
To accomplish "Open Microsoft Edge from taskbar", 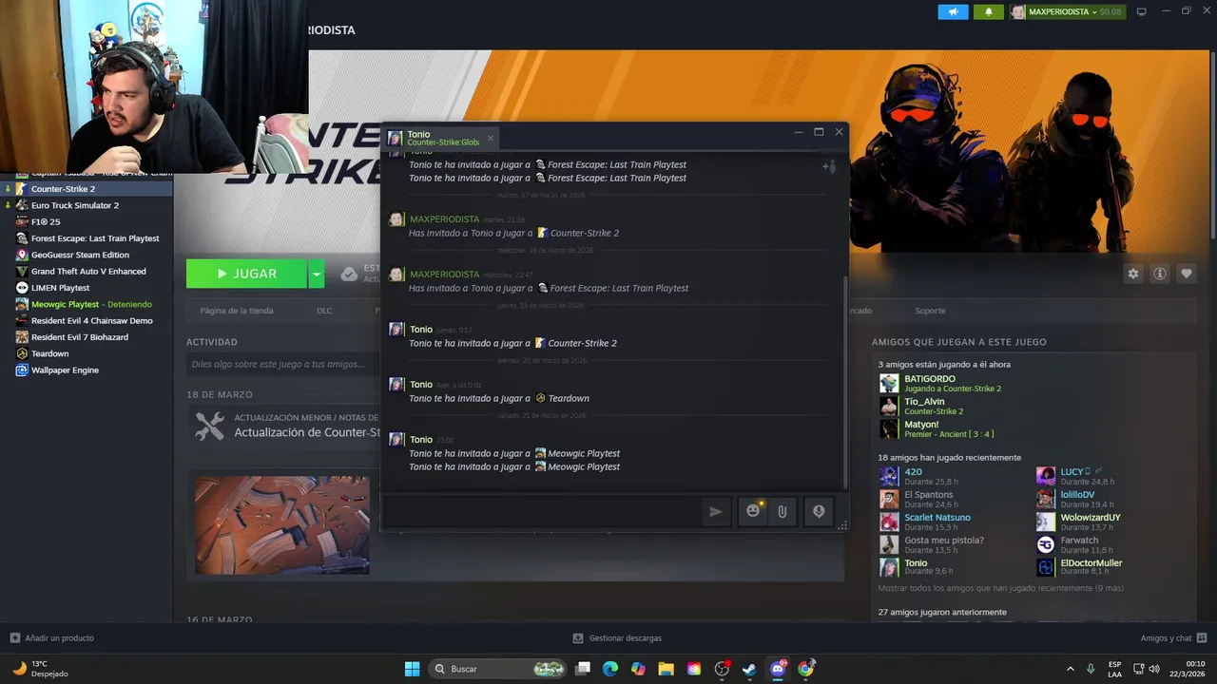I will point(610,669).
